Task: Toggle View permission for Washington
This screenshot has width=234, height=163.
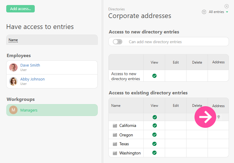Action: tap(154, 153)
